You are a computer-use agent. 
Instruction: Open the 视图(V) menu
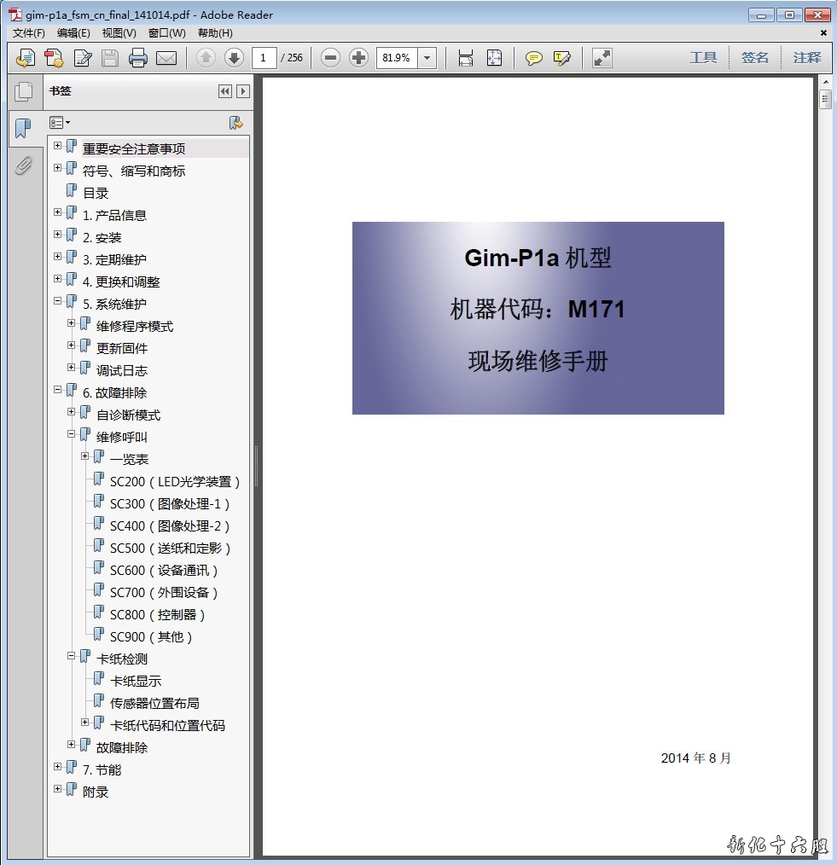click(119, 33)
